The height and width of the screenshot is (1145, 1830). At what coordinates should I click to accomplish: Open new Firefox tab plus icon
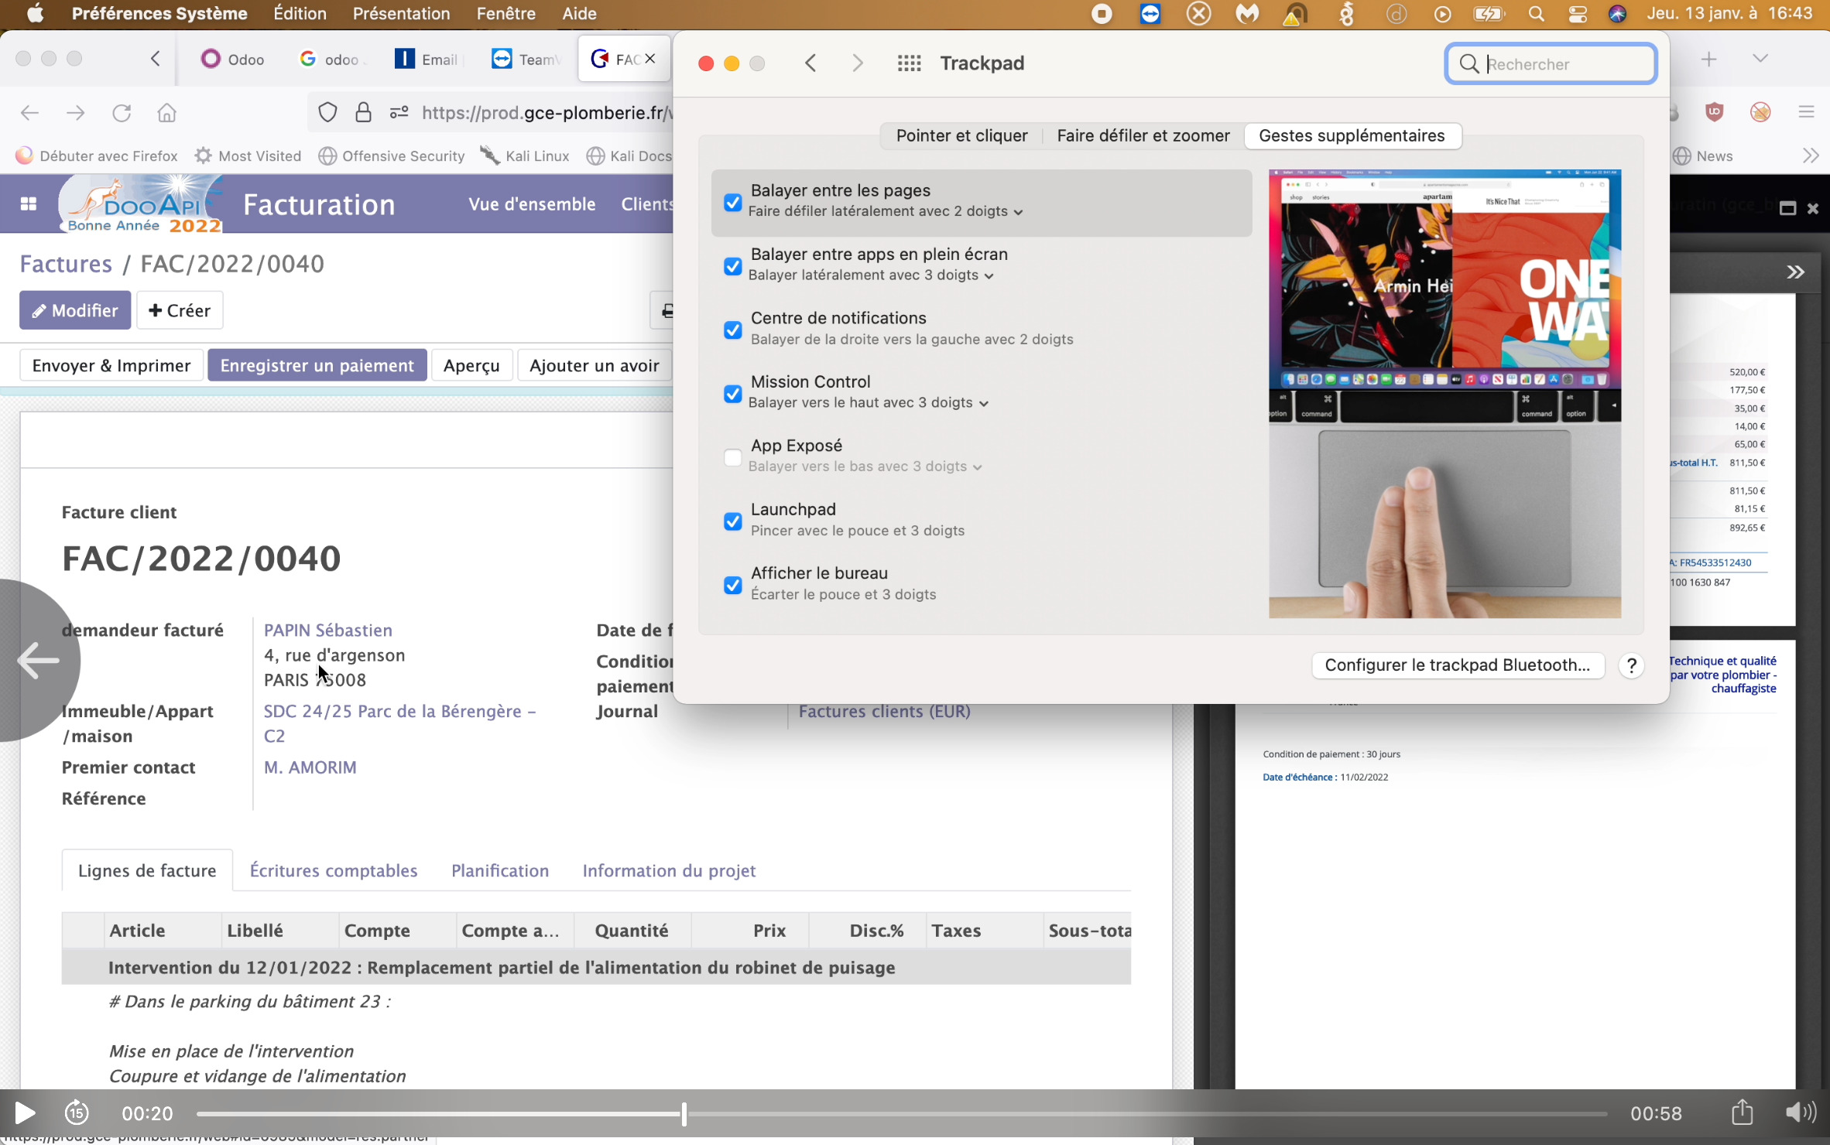1708,59
